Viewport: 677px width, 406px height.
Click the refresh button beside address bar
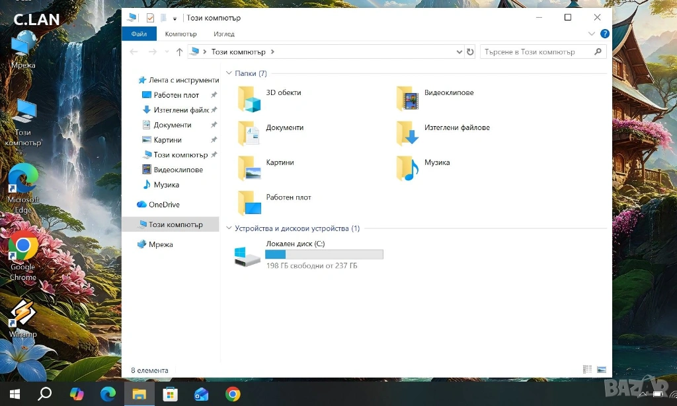click(470, 52)
